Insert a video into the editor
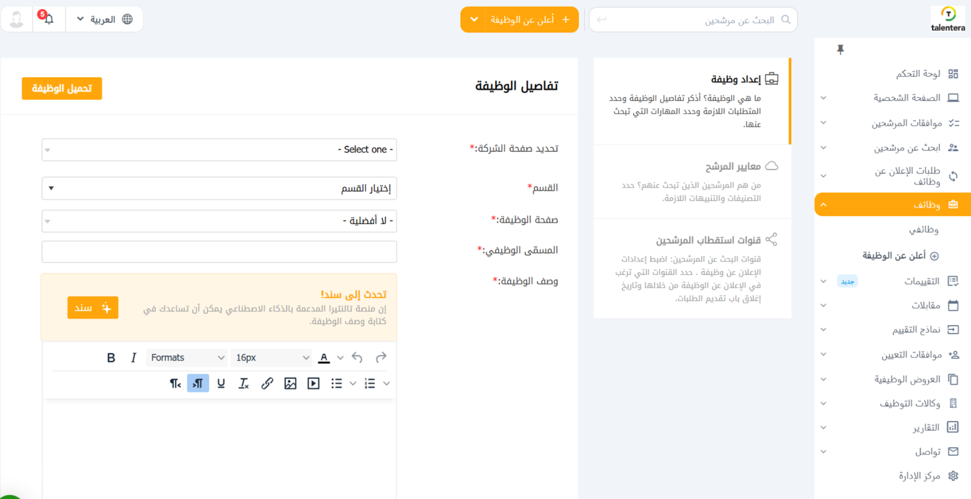This screenshot has height=499, width=971. click(313, 383)
